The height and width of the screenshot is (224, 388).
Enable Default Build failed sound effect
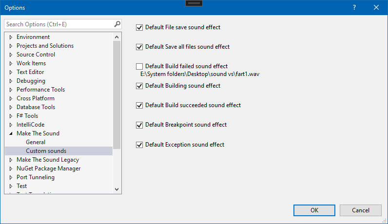click(x=140, y=66)
